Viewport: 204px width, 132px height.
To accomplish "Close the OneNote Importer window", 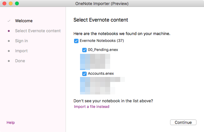I will pos(4,3).
